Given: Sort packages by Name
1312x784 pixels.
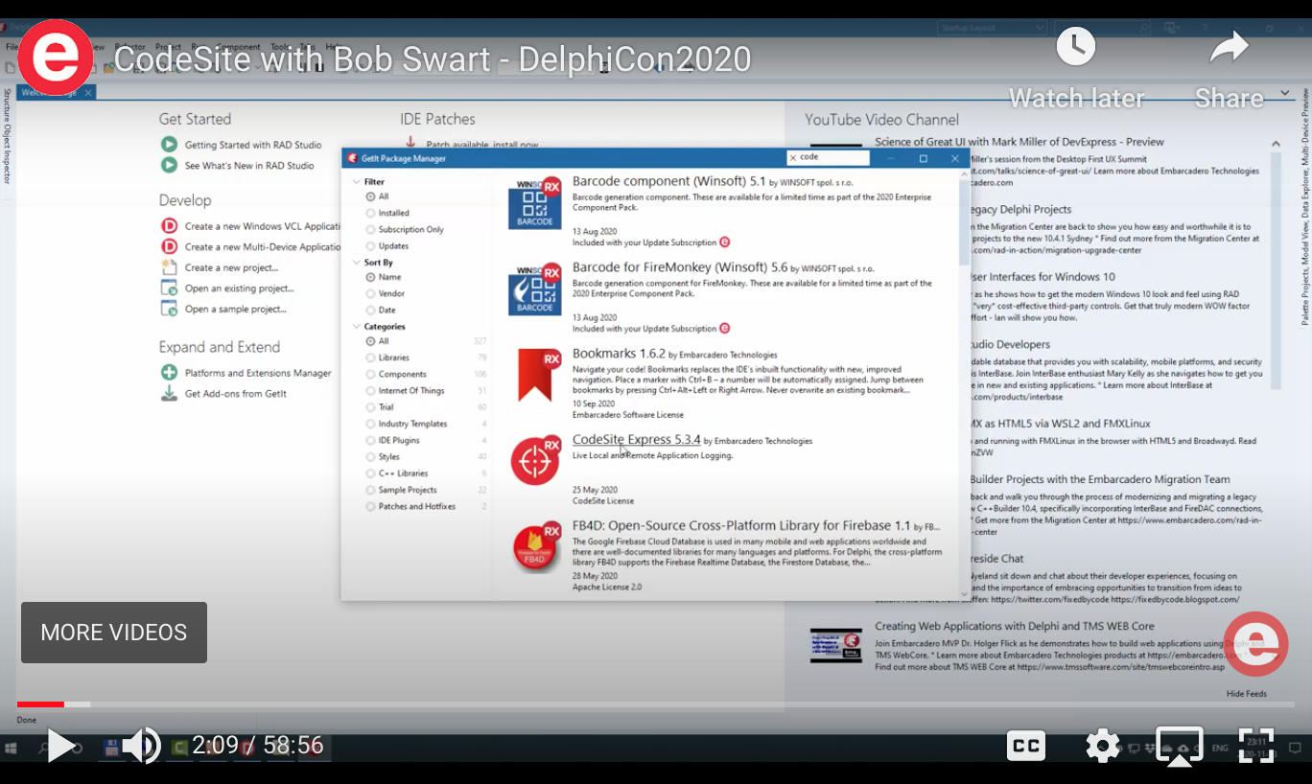Looking at the screenshot, I should point(371,277).
